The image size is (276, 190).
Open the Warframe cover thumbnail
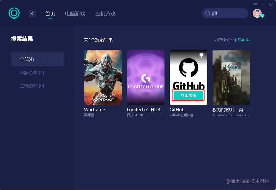[x=103, y=77]
